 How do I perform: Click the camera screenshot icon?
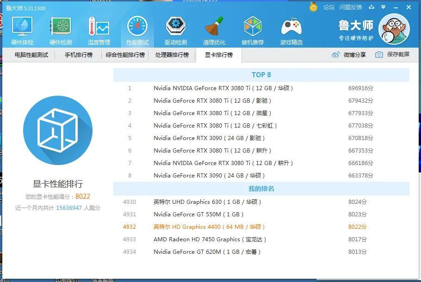(379, 55)
